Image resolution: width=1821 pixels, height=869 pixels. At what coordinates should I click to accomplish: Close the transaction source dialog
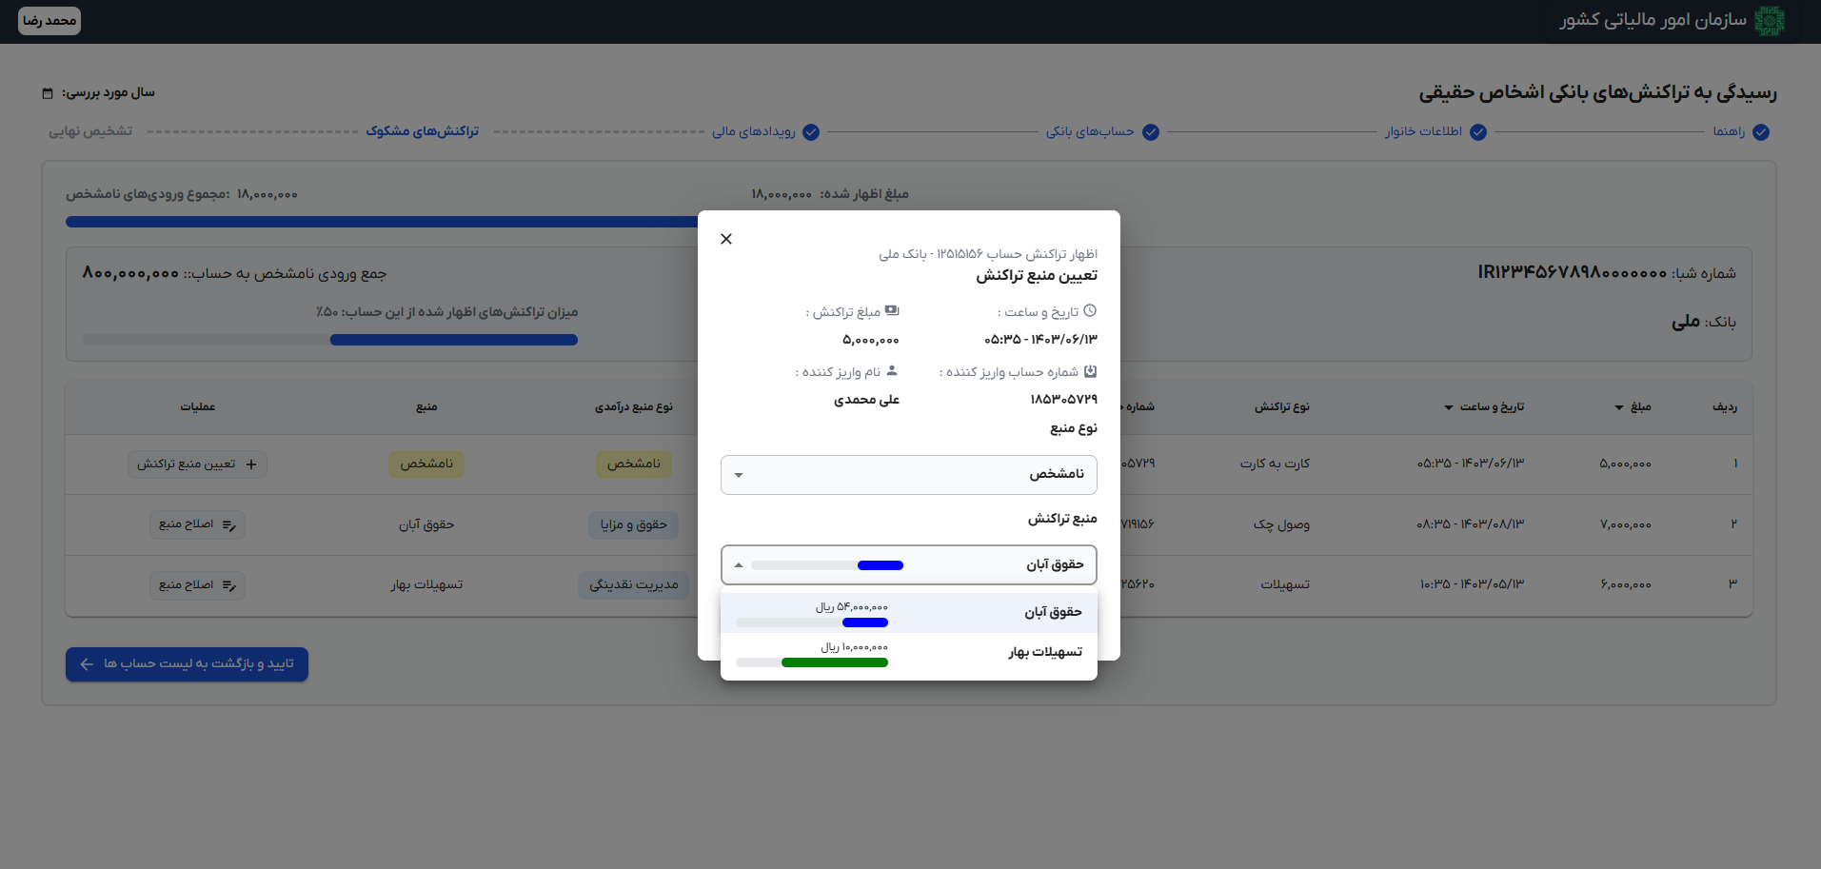[x=726, y=239]
